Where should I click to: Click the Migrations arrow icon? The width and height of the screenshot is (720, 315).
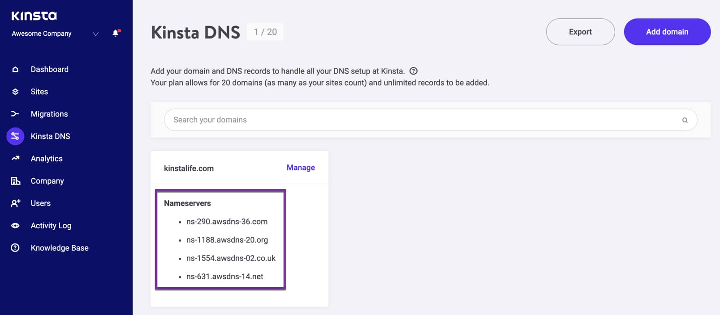click(x=15, y=114)
